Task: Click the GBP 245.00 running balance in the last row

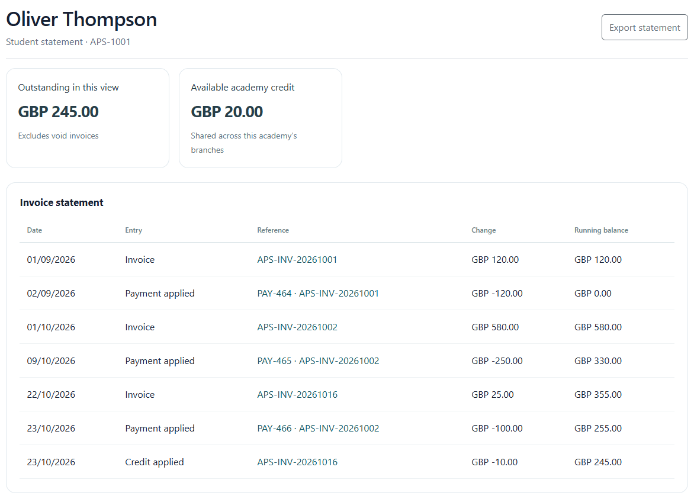Action: 598,462
